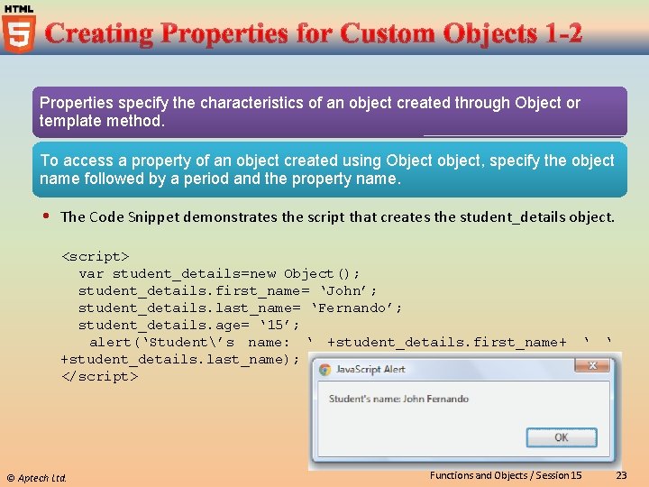This screenshot has width=649, height=487.
Task: Click the message 'Student's name: John Fernando'
Action: [398, 399]
